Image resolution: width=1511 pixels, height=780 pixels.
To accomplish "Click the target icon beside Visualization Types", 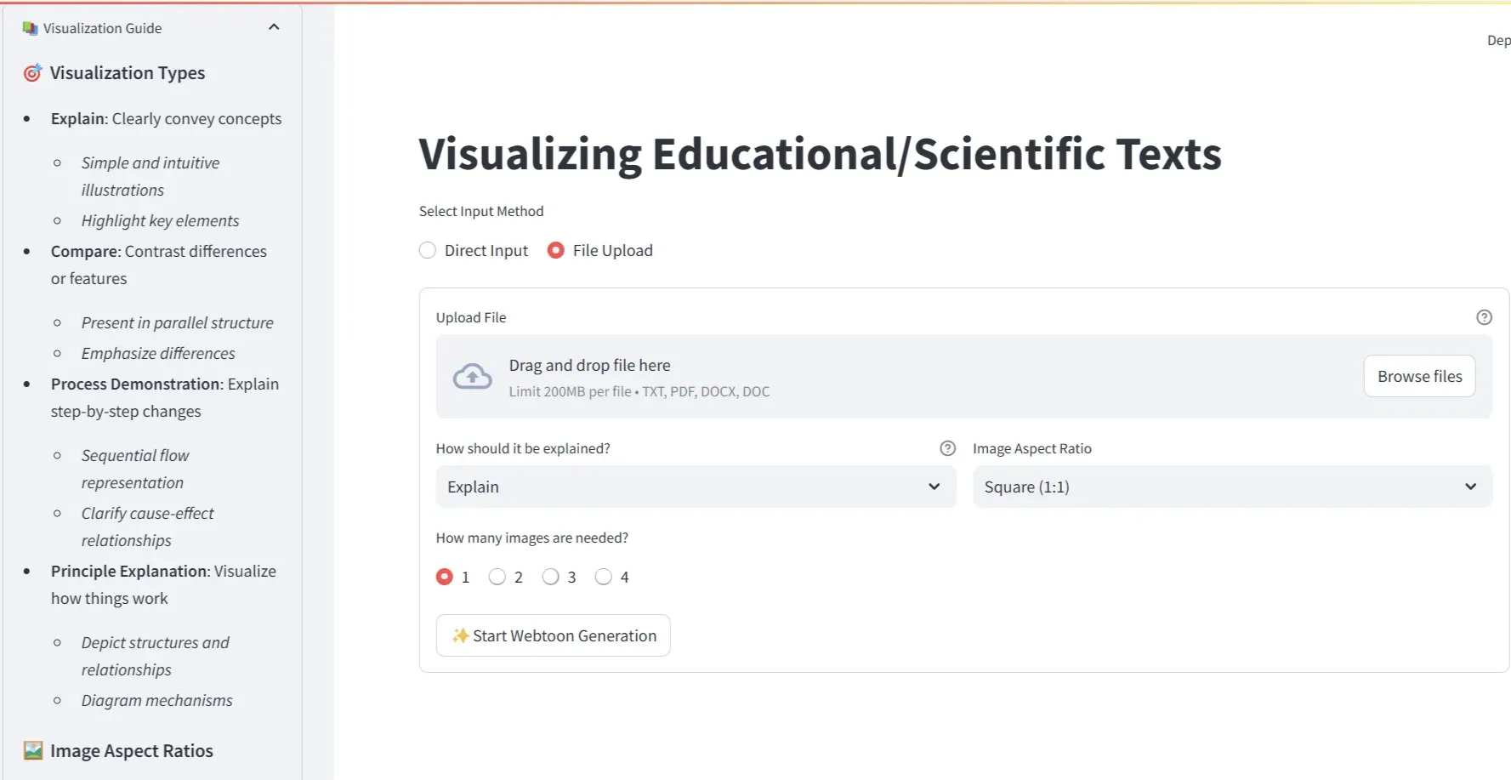I will coord(32,73).
